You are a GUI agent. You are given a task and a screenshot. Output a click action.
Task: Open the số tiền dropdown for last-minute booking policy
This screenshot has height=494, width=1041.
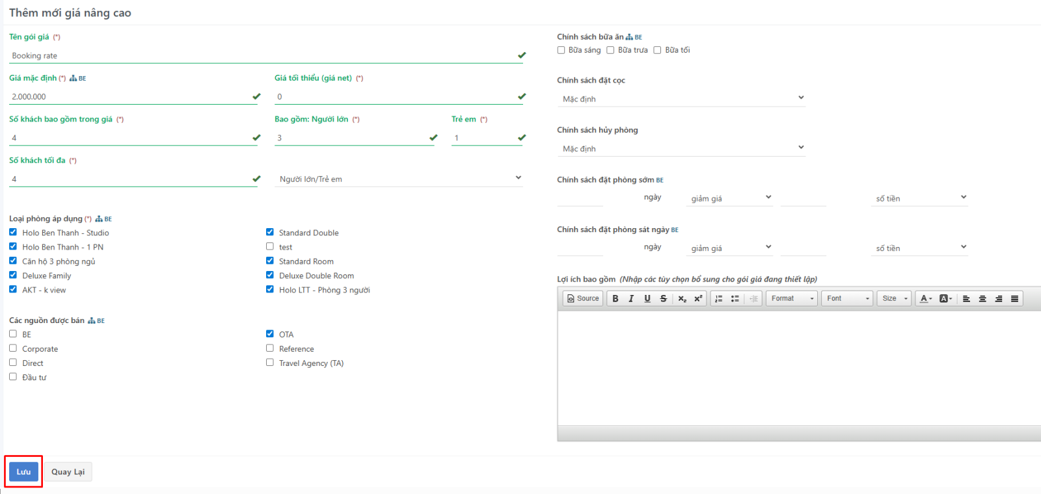point(919,248)
